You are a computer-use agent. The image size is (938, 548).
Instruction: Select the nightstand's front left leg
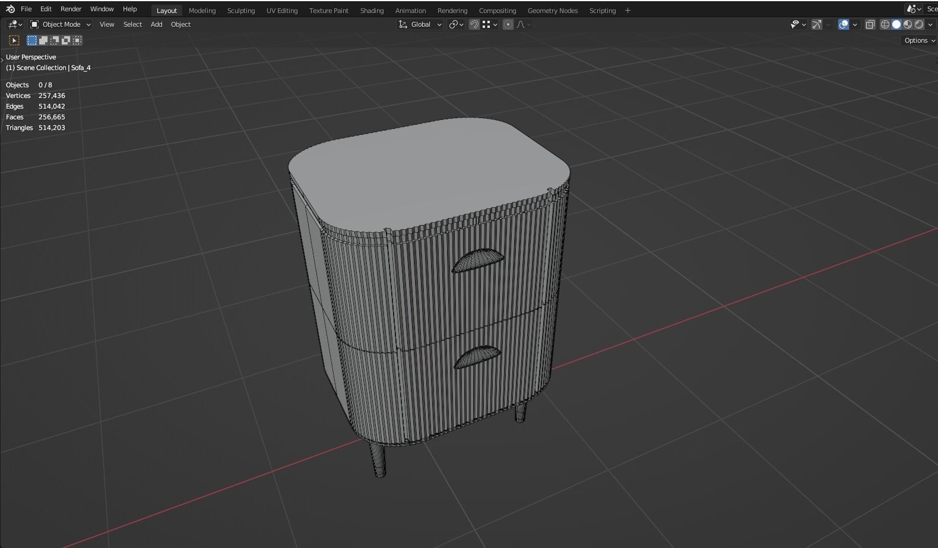tap(378, 459)
